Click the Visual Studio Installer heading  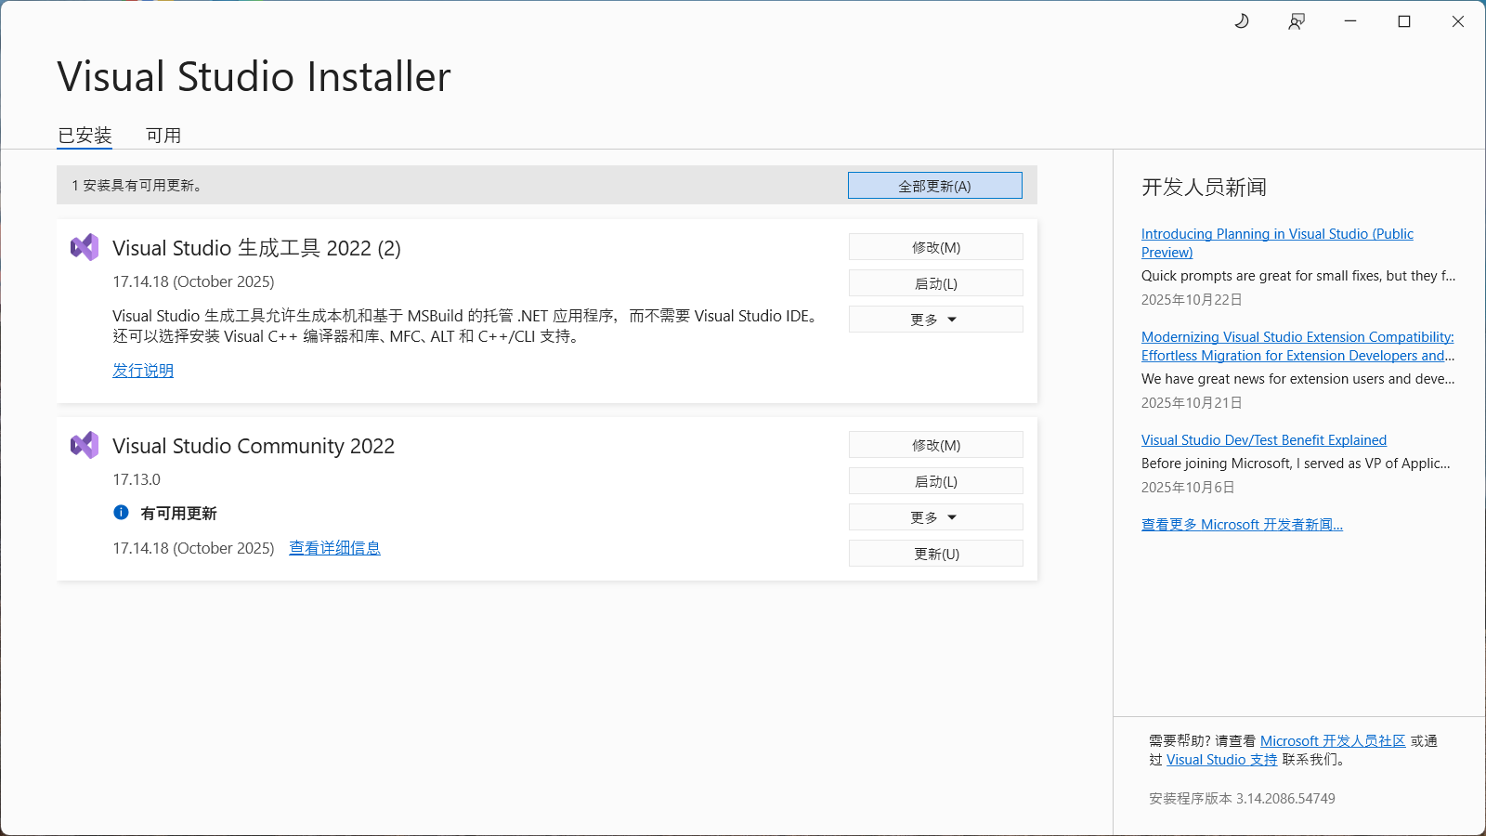coord(254,77)
